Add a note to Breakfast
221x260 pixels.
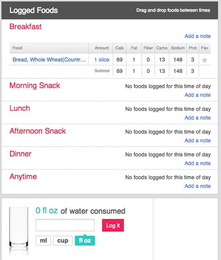coord(198,36)
